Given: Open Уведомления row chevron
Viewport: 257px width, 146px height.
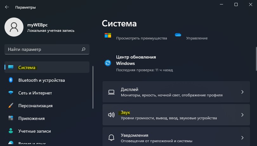Looking at the screenshot, I should click(x=242, y=138).
